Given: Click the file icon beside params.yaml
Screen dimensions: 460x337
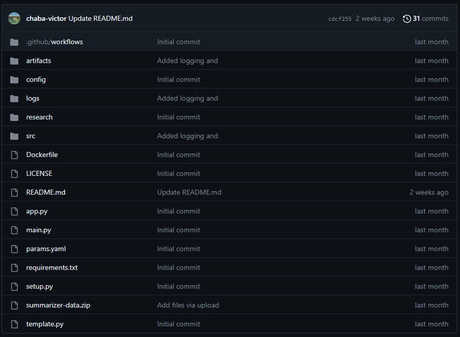Looking at the screenshot, I should (14, 249).
